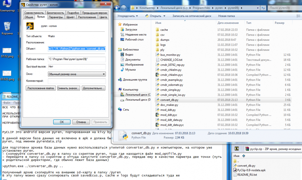This screenshot has height=180, width=302.
Task: Click the Сменить значок button
Action: [68, 88]
